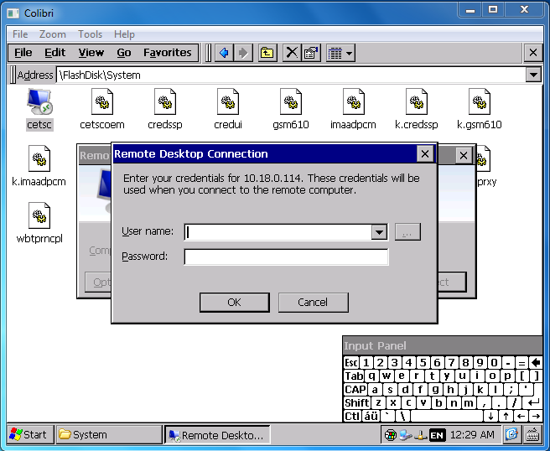The height and width of the screenshot is (451, 550).
Task: Close the credentials dialog with X
Action: tap(425, 153)
